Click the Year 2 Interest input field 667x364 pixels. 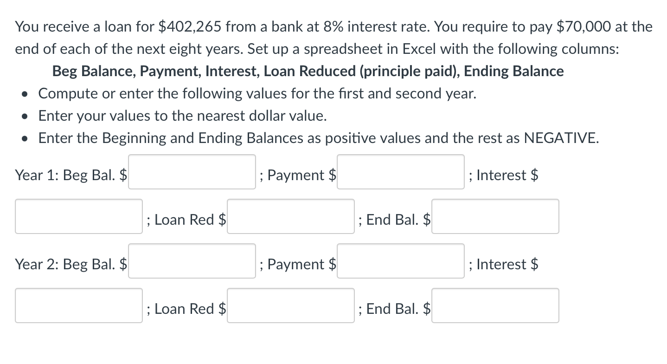(79, 305)
